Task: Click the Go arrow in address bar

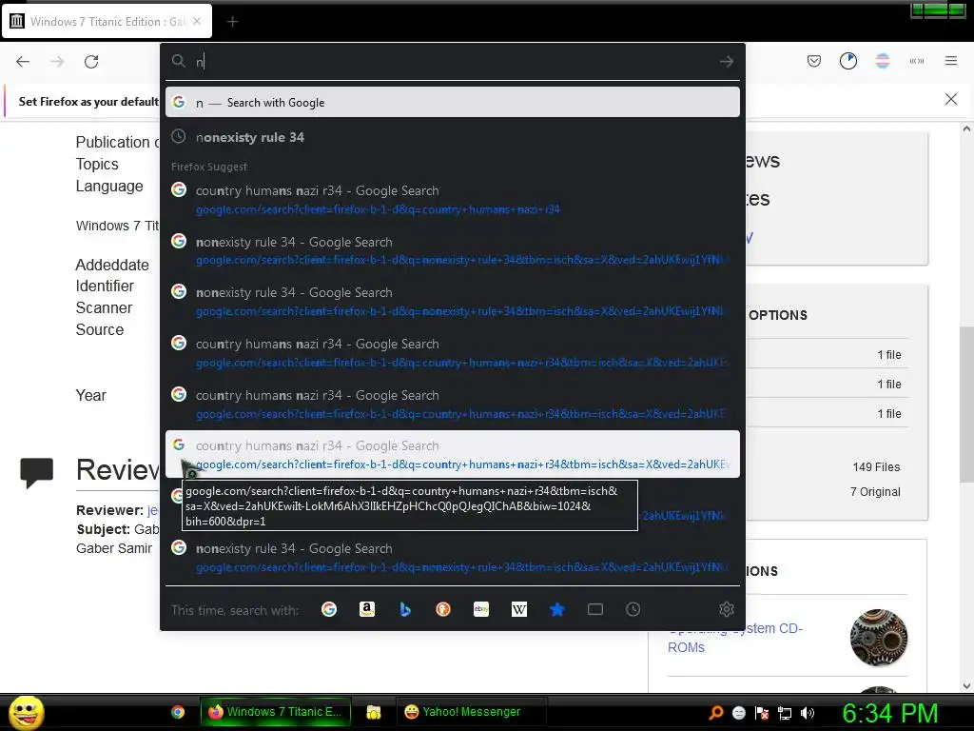Action: click(x=726, y=62)
